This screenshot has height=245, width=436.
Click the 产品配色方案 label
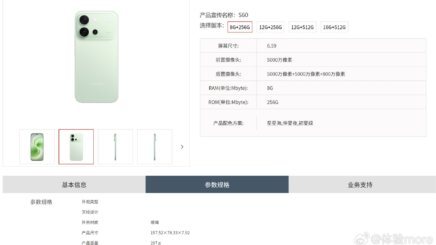(229, 123)
